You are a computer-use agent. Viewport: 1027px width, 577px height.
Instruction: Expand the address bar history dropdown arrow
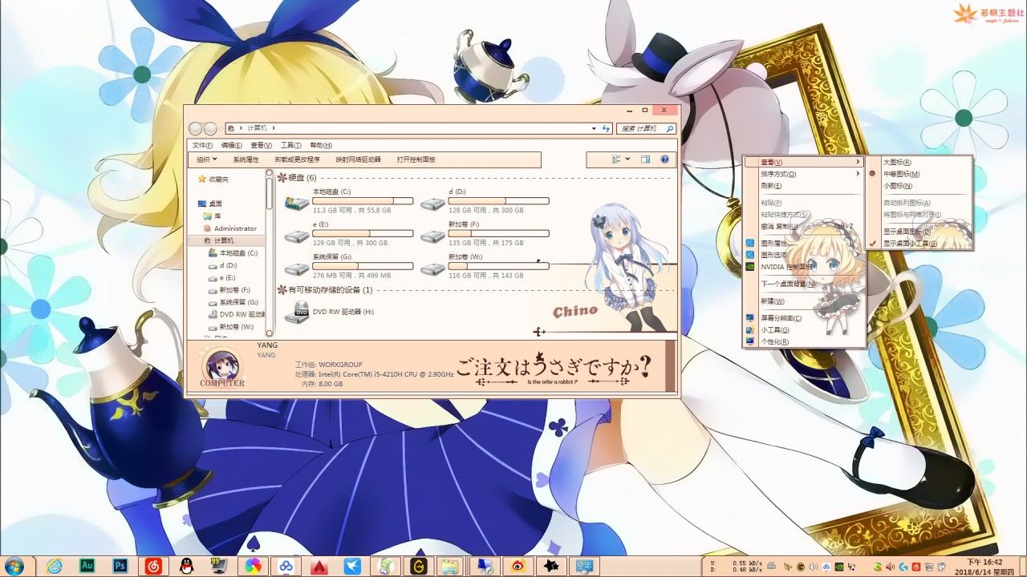point(594,128)
